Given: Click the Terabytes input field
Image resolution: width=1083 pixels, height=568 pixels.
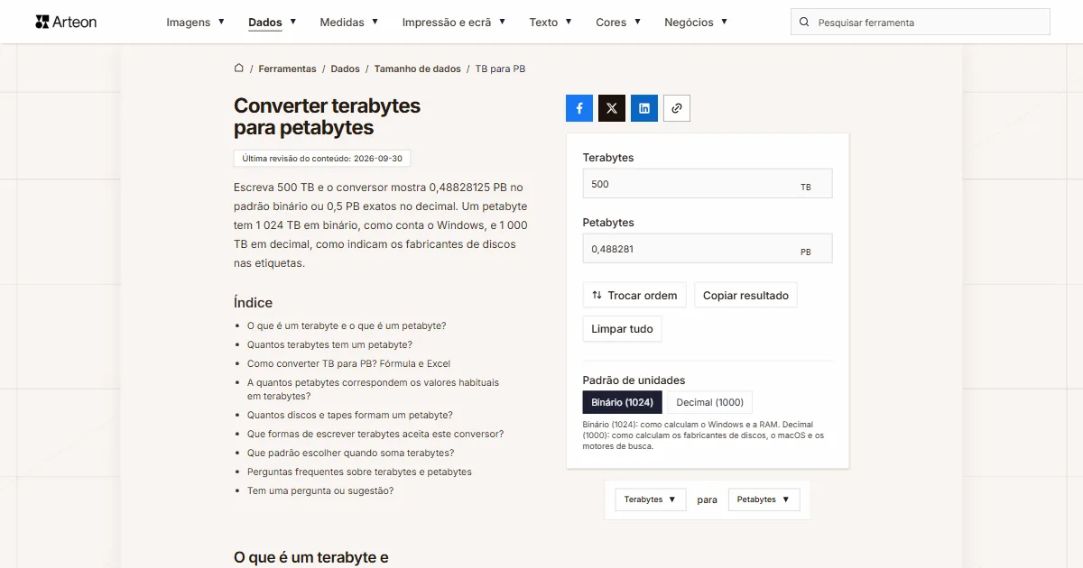Looking at the screenshot, I should pyautogui.click(x=708, y=184).
